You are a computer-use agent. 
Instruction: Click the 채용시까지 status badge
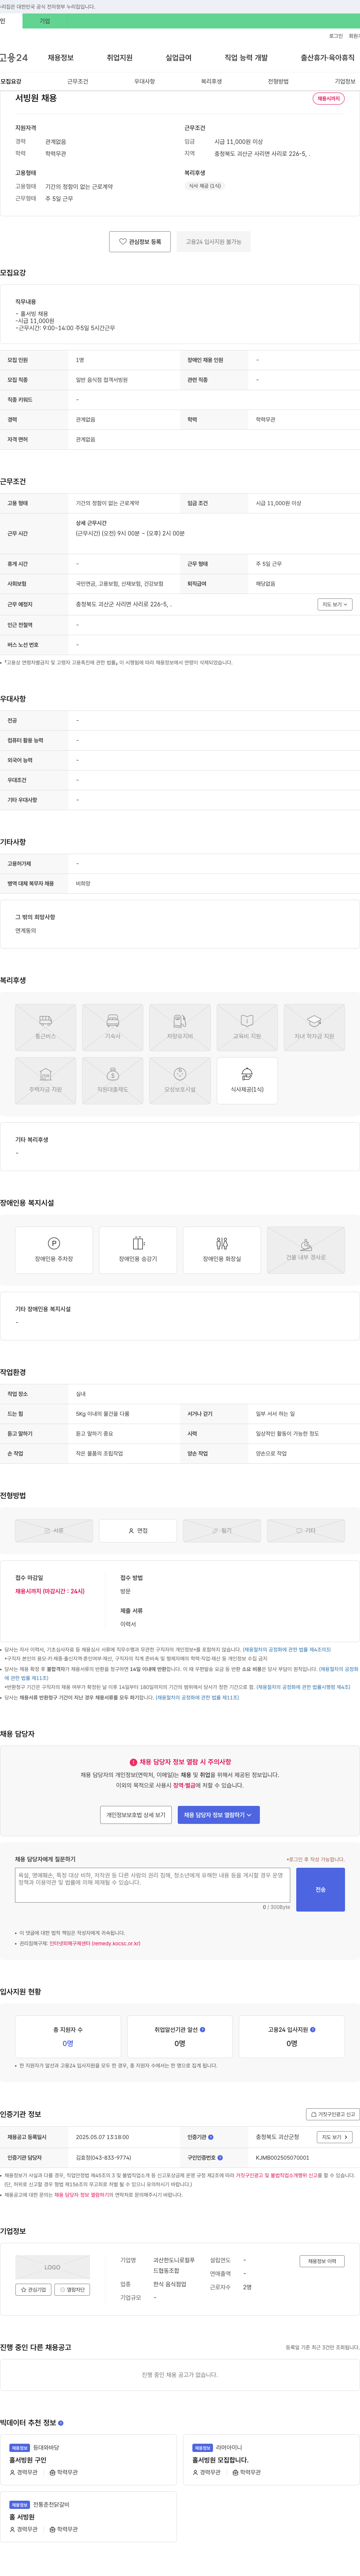click(x=328, y=99)
